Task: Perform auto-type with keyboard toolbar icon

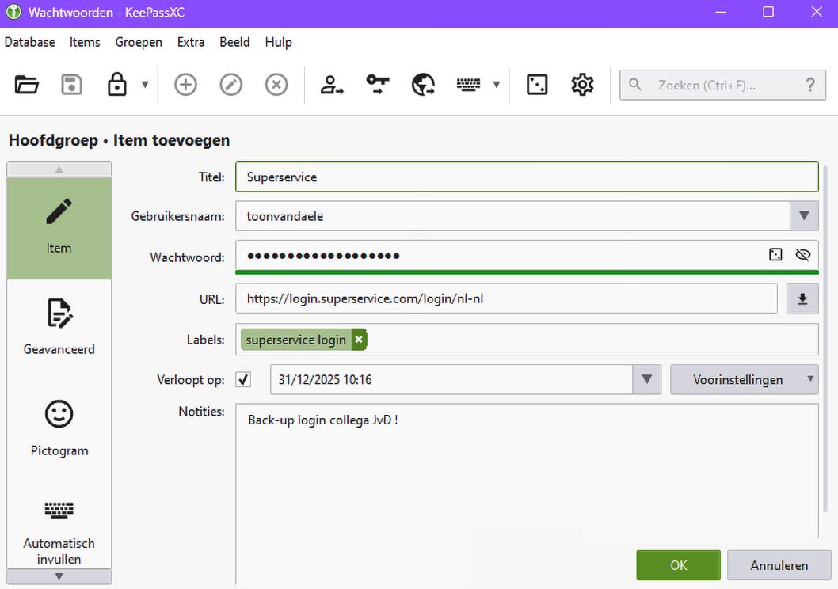Action: pos(468,85)
